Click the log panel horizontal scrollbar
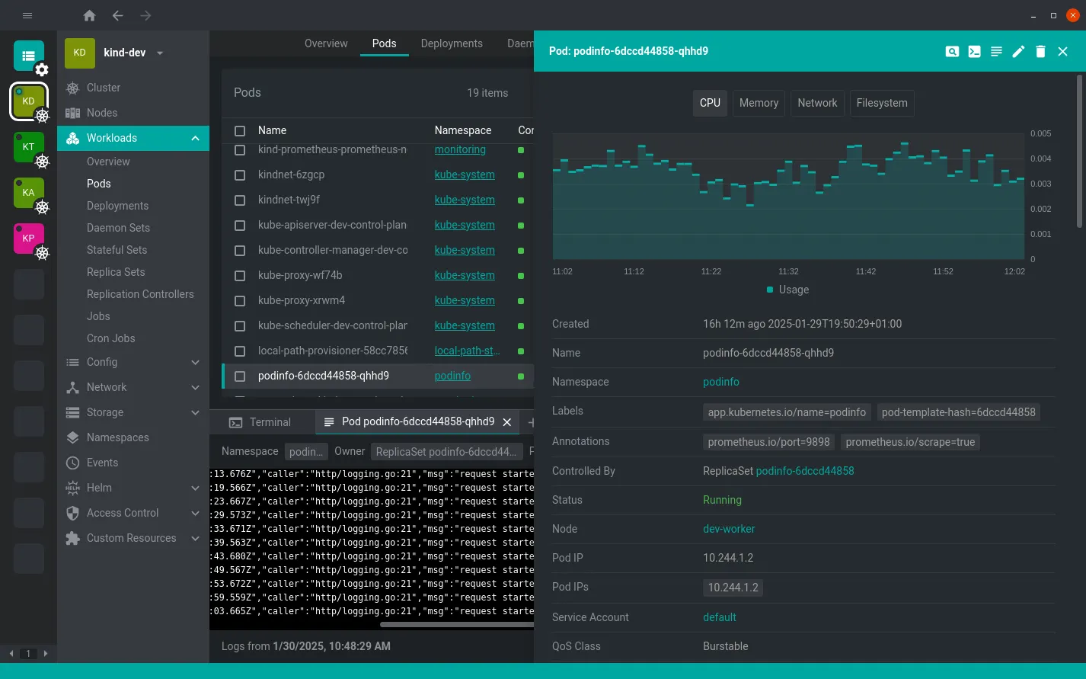The width and height of the screenshot is (1086, 679). [457, 624]
